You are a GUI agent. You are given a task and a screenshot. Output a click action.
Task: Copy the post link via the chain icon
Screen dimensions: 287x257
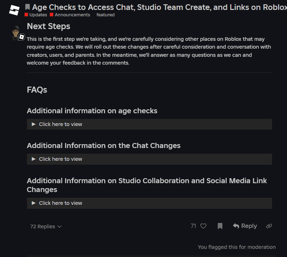tap(269, 226)
